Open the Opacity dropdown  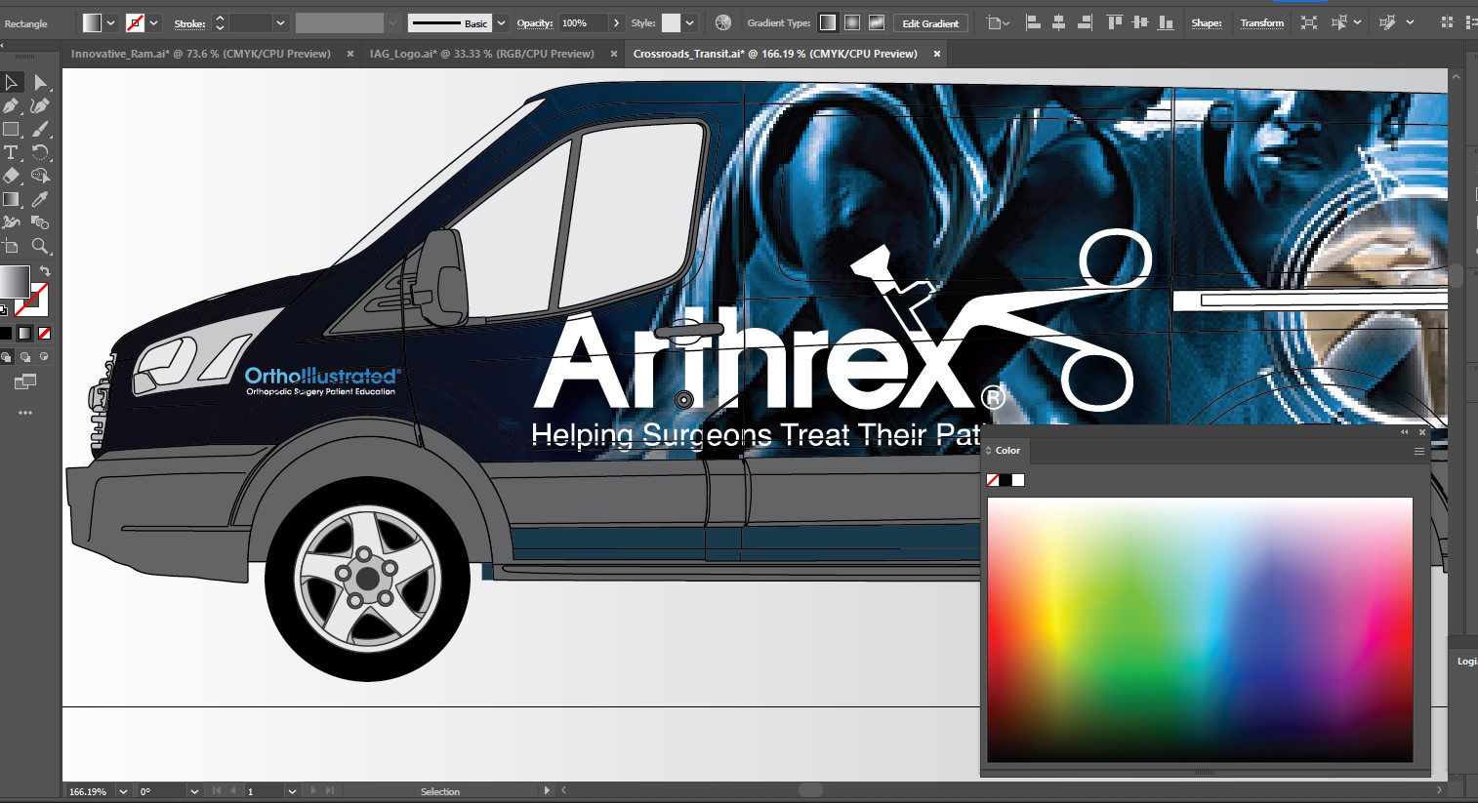[x=616, y=21]
